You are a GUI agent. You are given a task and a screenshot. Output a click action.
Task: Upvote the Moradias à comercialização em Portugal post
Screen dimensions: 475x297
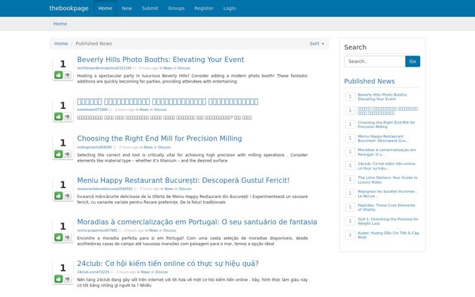[x=59, y=238]
